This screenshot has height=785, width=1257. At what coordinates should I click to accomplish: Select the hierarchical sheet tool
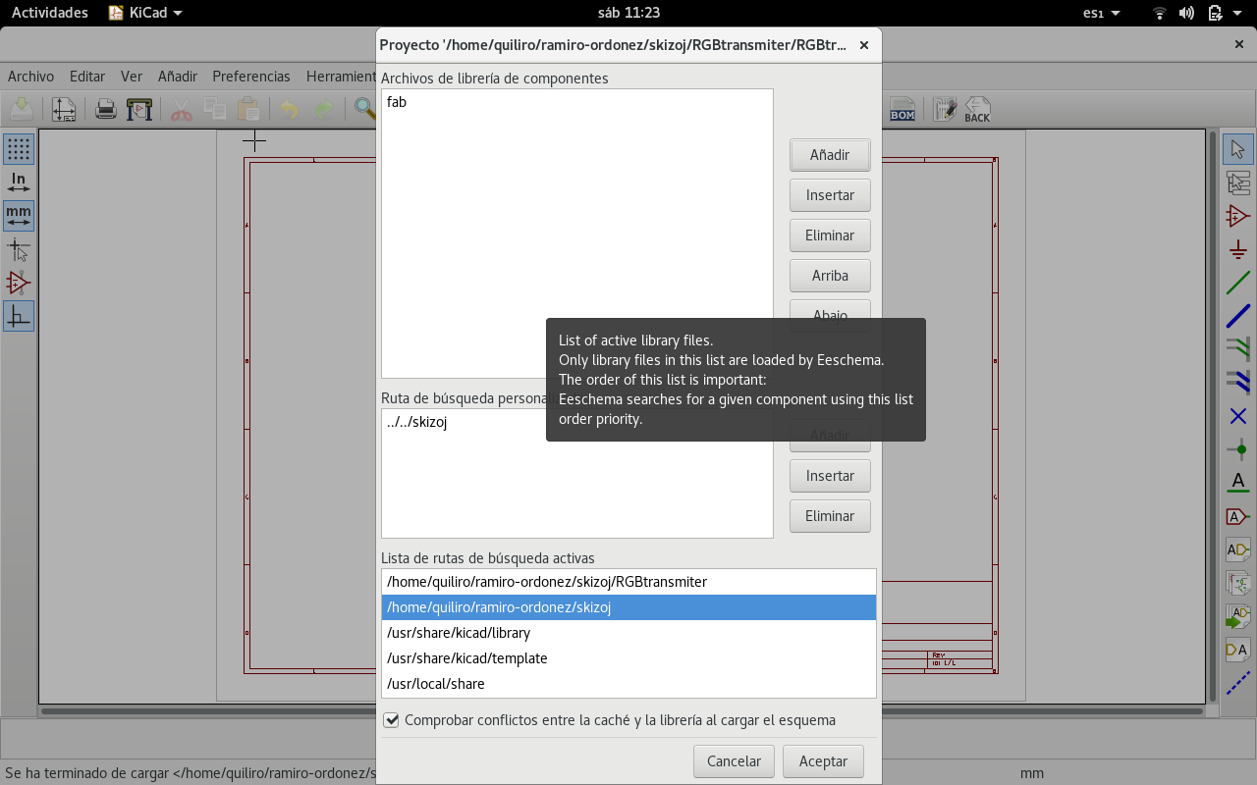pyautogui.click(x=1238, y=583)
